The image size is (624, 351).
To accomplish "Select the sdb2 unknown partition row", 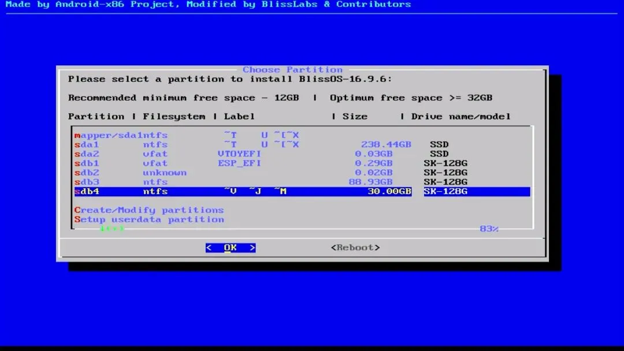I will [x=302, y=173].
